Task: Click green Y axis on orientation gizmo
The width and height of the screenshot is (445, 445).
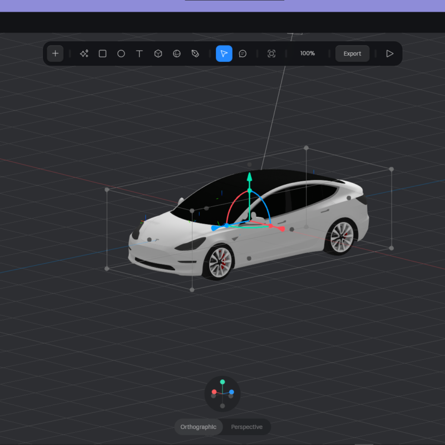Action: pos(222,382)
